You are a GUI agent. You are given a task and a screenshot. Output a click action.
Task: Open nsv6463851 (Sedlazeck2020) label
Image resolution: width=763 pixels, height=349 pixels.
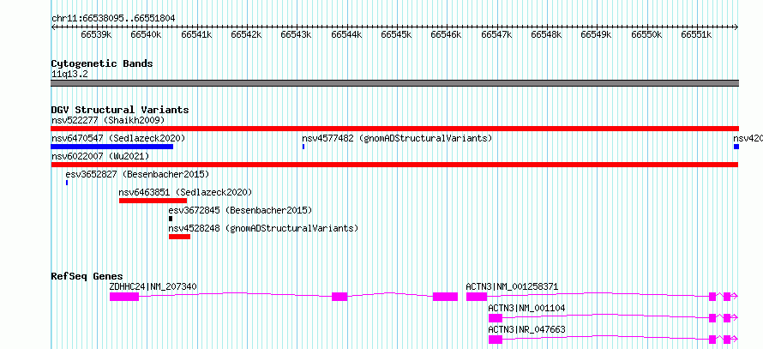[x=185, y=192]
